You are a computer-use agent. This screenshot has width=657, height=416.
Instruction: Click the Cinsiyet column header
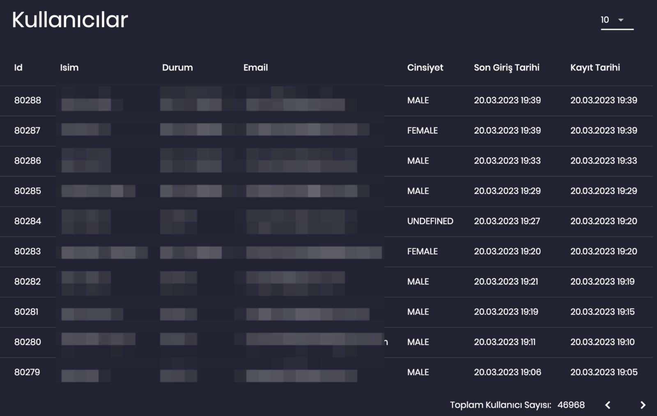pos(425,68)
